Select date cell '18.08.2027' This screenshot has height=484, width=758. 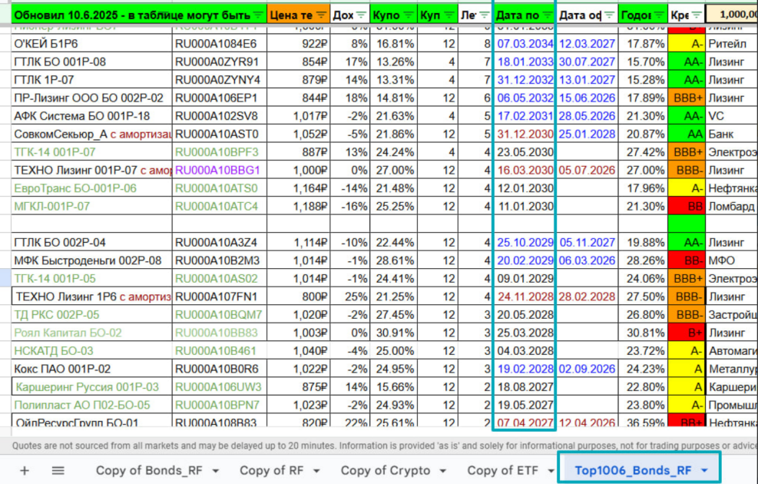coord(525,386)
